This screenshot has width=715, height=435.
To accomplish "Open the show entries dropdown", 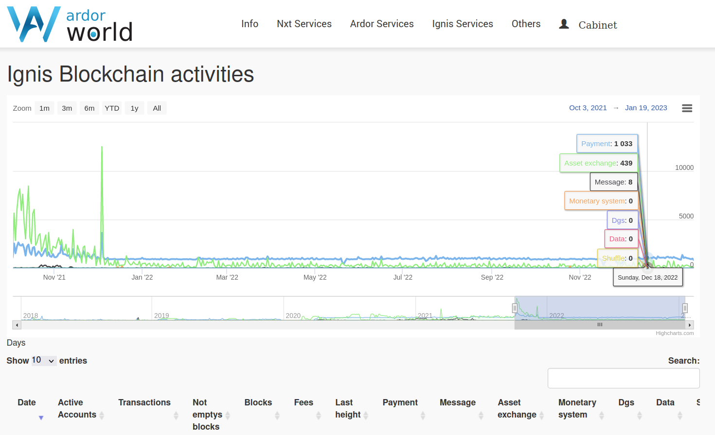I will point(44,360).
